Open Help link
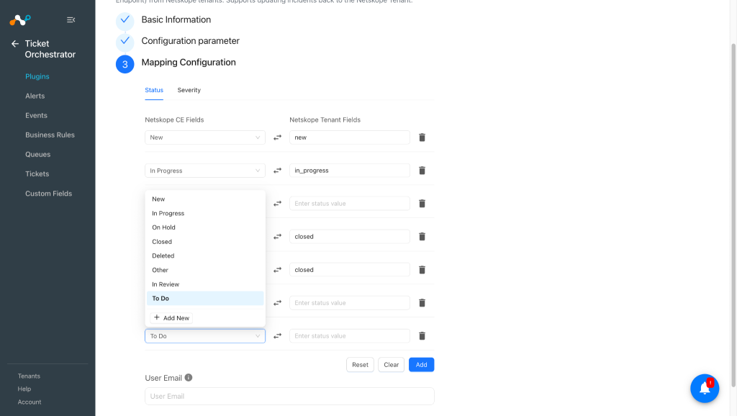Image resolution: width=737 pixels, height=416 pixels. [24, 389]
